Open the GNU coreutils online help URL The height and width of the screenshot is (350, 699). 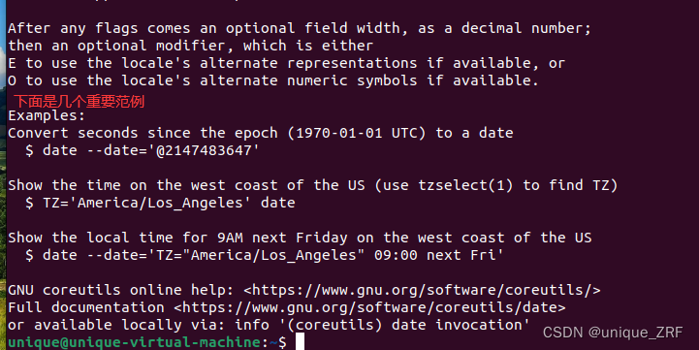(x=422, y=290)
